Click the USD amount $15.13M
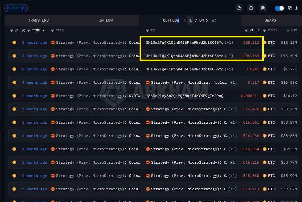 click(x=289, y=42)
